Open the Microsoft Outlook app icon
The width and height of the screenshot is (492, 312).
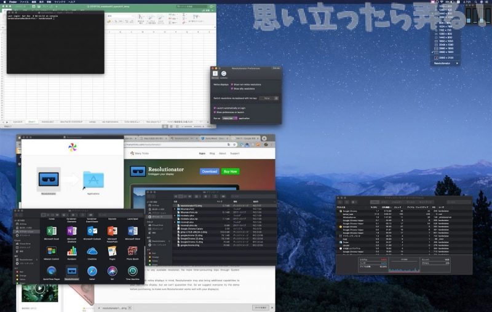92,231
